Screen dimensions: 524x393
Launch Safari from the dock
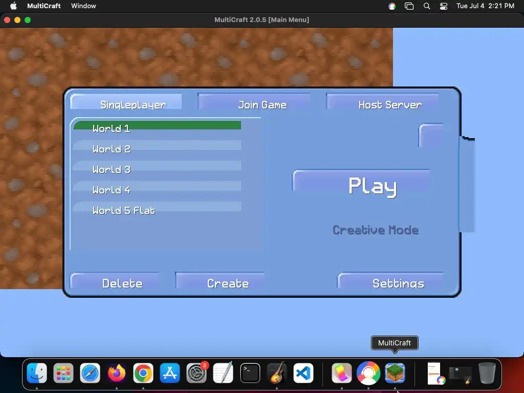90,373
